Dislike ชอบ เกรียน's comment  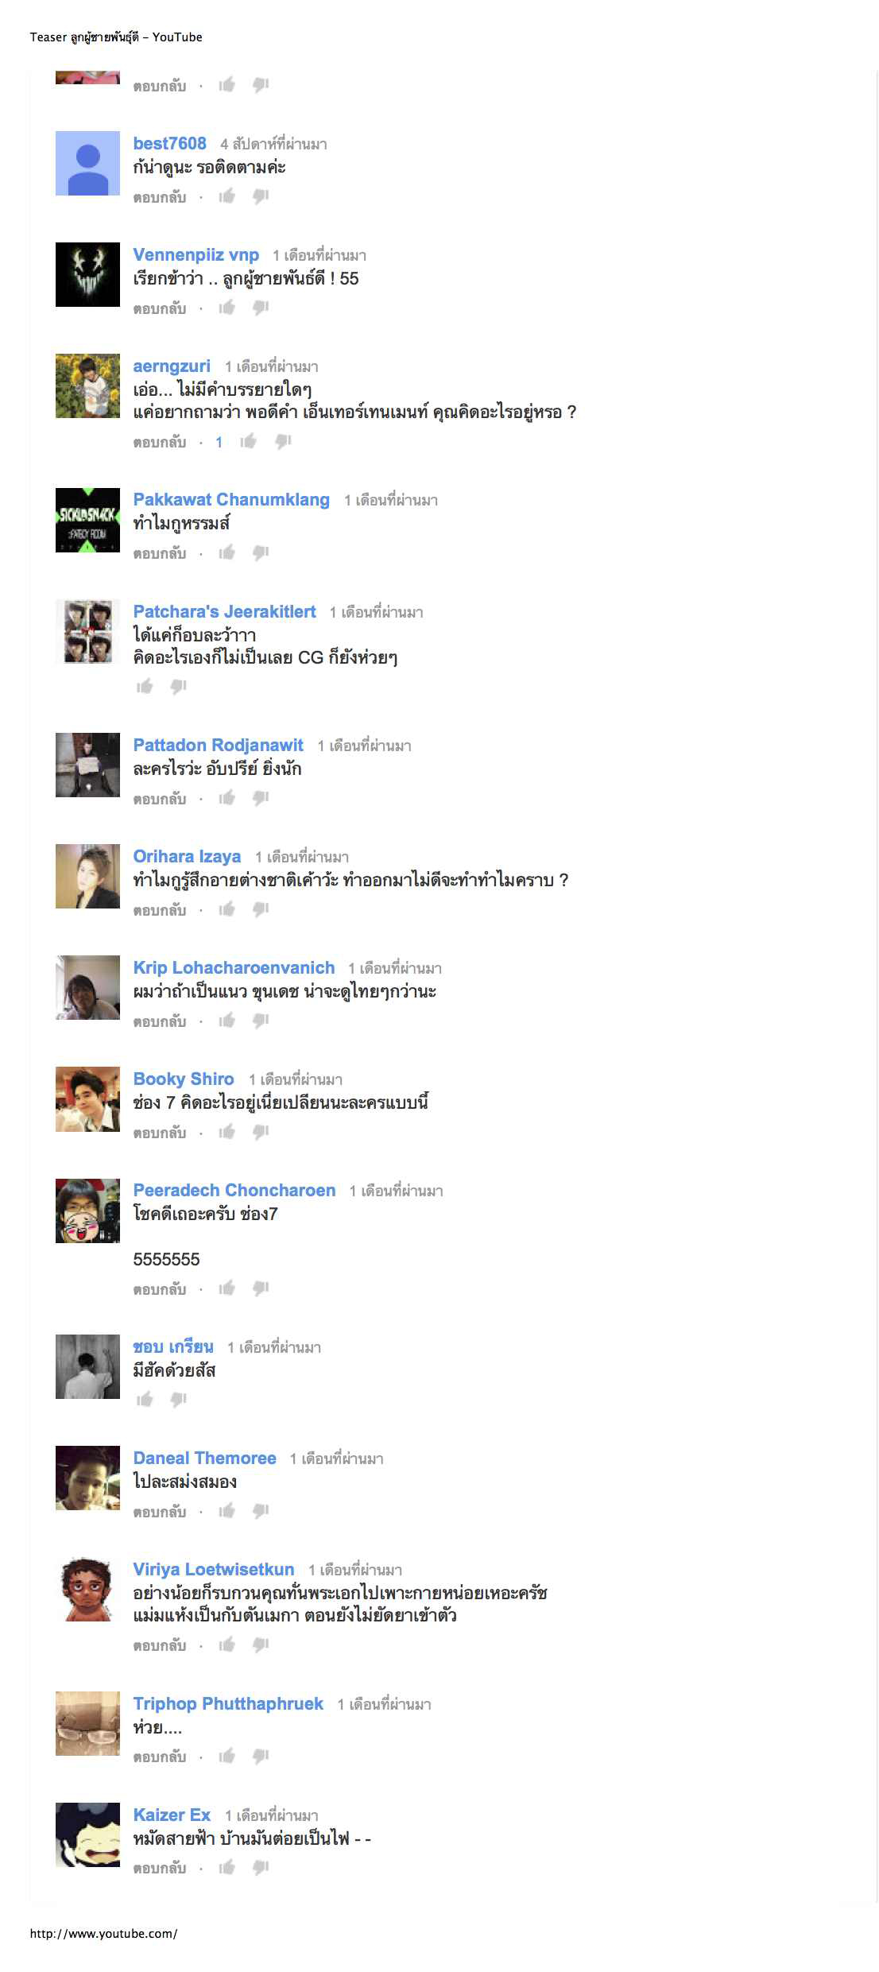(x=179, y=1399)
